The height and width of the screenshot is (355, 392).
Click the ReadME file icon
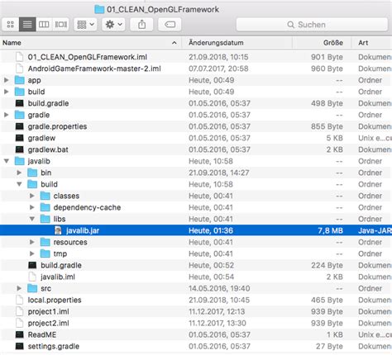[x=19, y=334]
